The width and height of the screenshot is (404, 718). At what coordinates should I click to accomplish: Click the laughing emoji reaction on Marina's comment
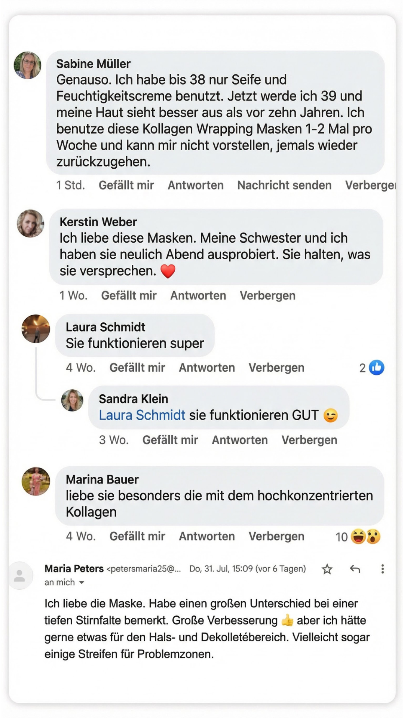click(358, 537)
